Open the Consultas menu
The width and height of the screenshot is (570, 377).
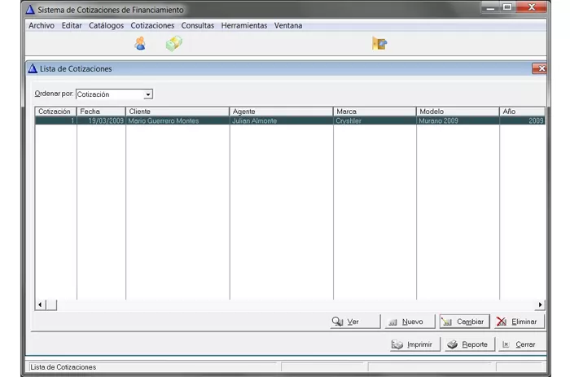pyautogui.click(x=198, y=25)
